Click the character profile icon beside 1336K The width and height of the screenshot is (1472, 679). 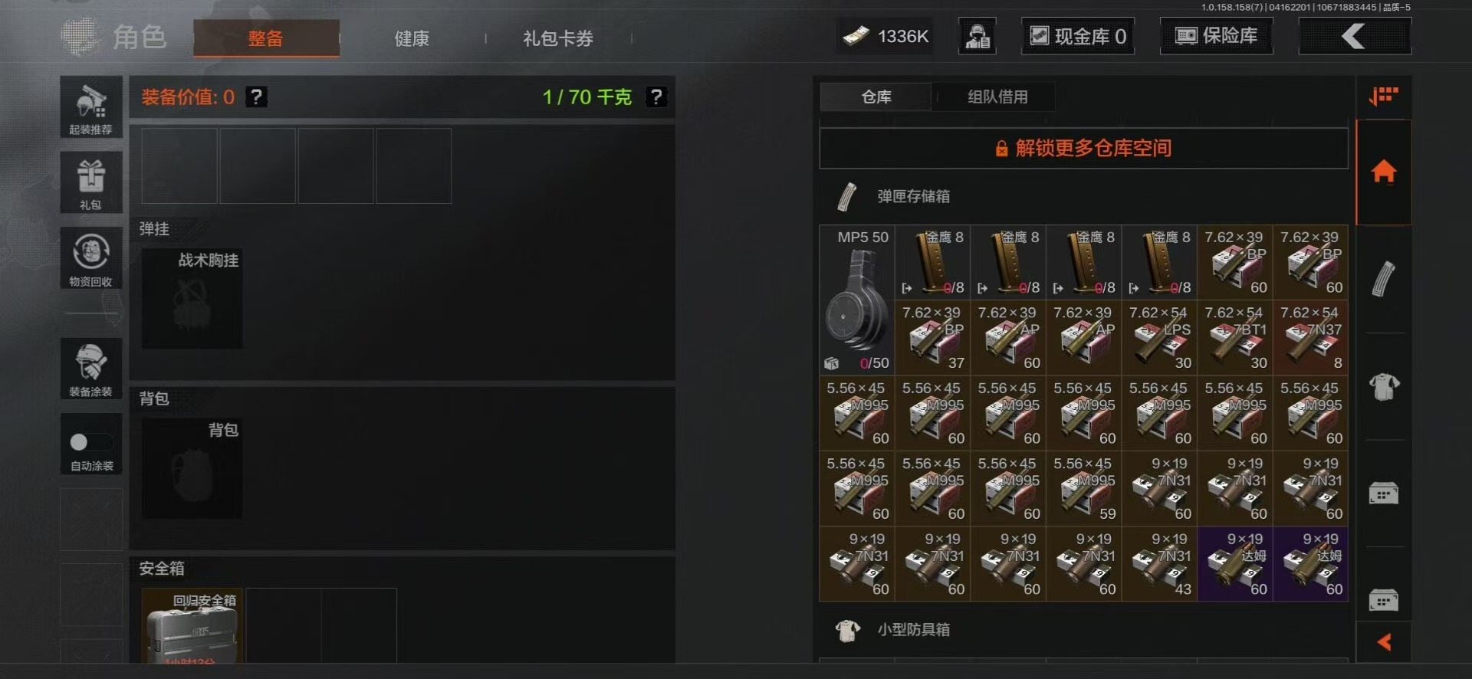coord(978,36)
